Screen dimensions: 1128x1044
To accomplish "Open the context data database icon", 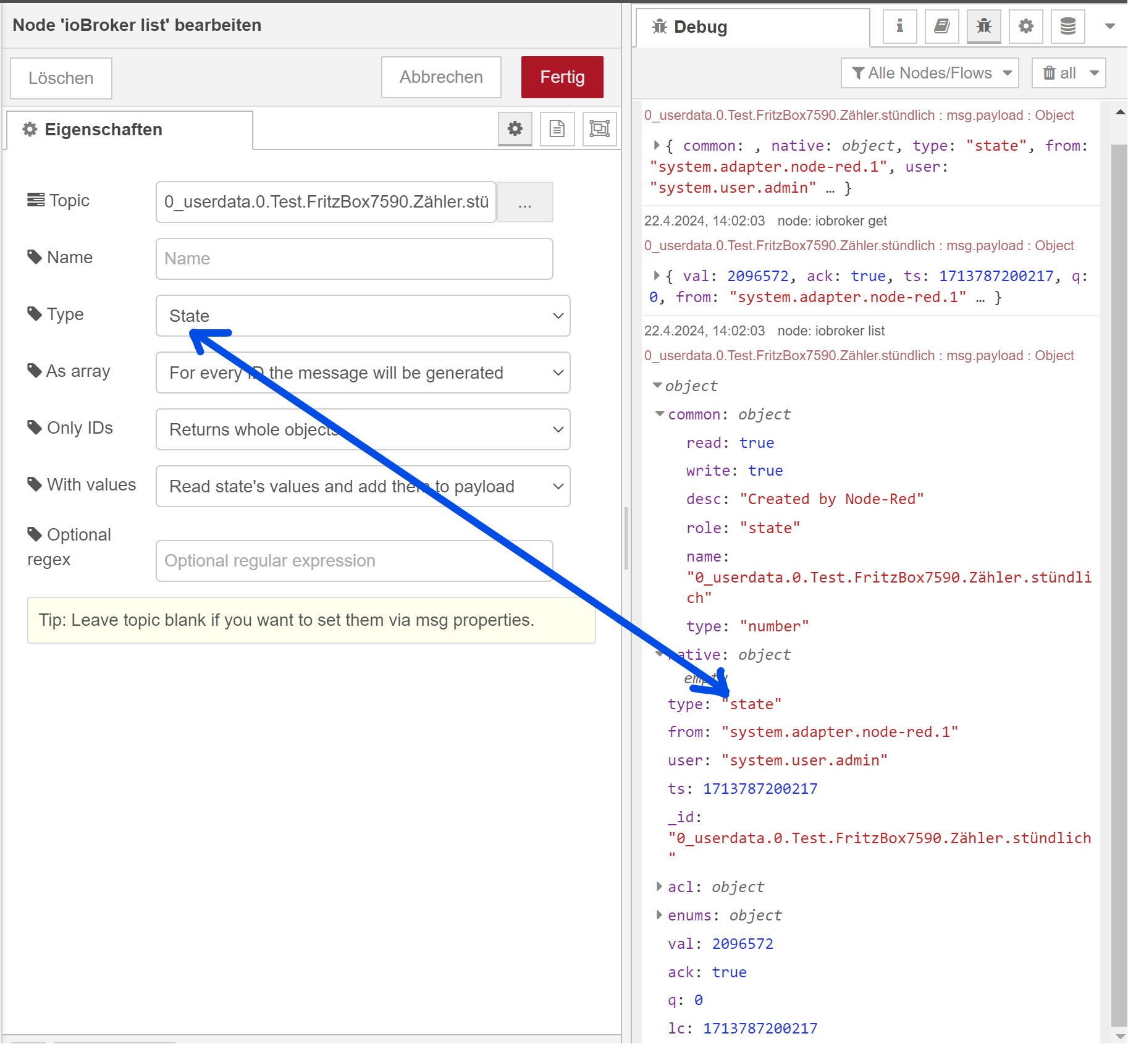I will pyautogui.click(x=1067, y=27).
